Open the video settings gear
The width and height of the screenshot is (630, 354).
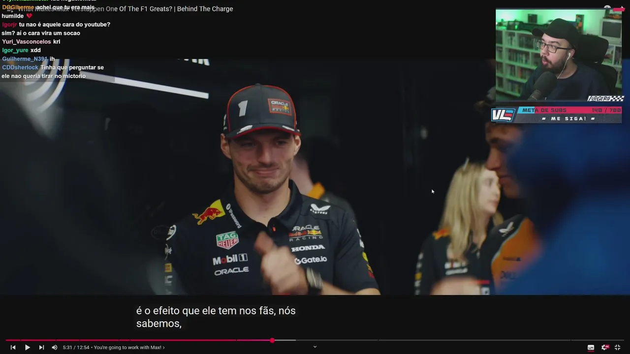[x=605, y=348]
